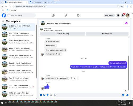Bookmark this page with star icon
The image size is (133, 106).
point(122,7)
